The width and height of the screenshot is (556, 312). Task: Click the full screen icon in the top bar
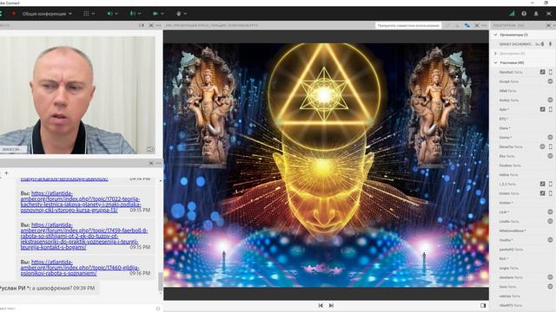pos(549,14)
